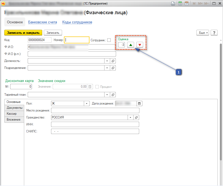Expand the Подразделение dropdown list
Screen dimensions: 223x186
(x=107, y=68)
